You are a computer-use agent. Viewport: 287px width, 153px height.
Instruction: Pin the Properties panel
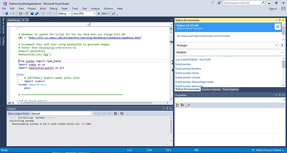point(280,95)
